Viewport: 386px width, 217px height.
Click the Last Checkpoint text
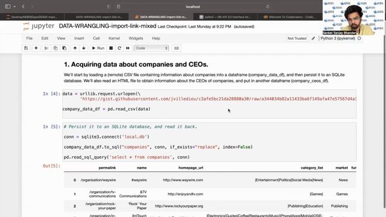click(x=194, y=27)
